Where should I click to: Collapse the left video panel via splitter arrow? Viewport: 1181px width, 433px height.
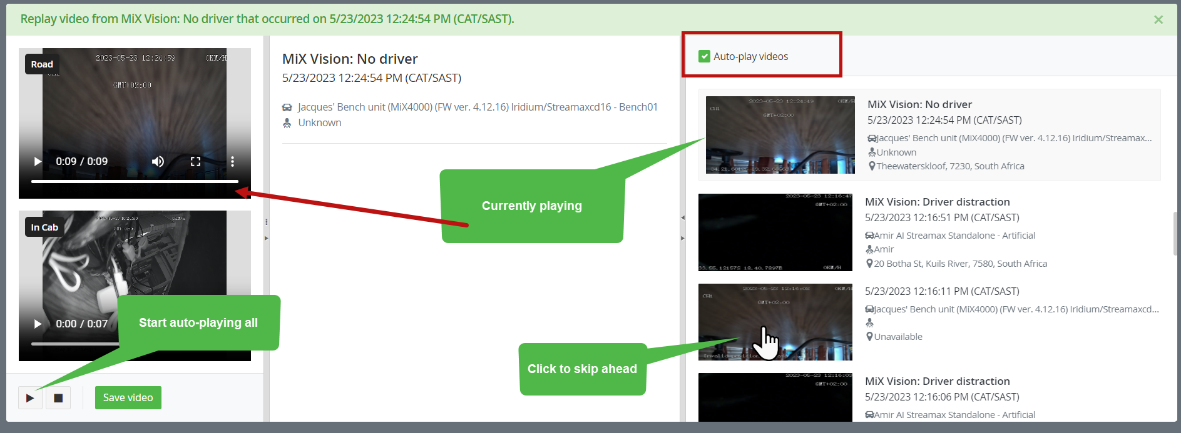tap(266, 238)
